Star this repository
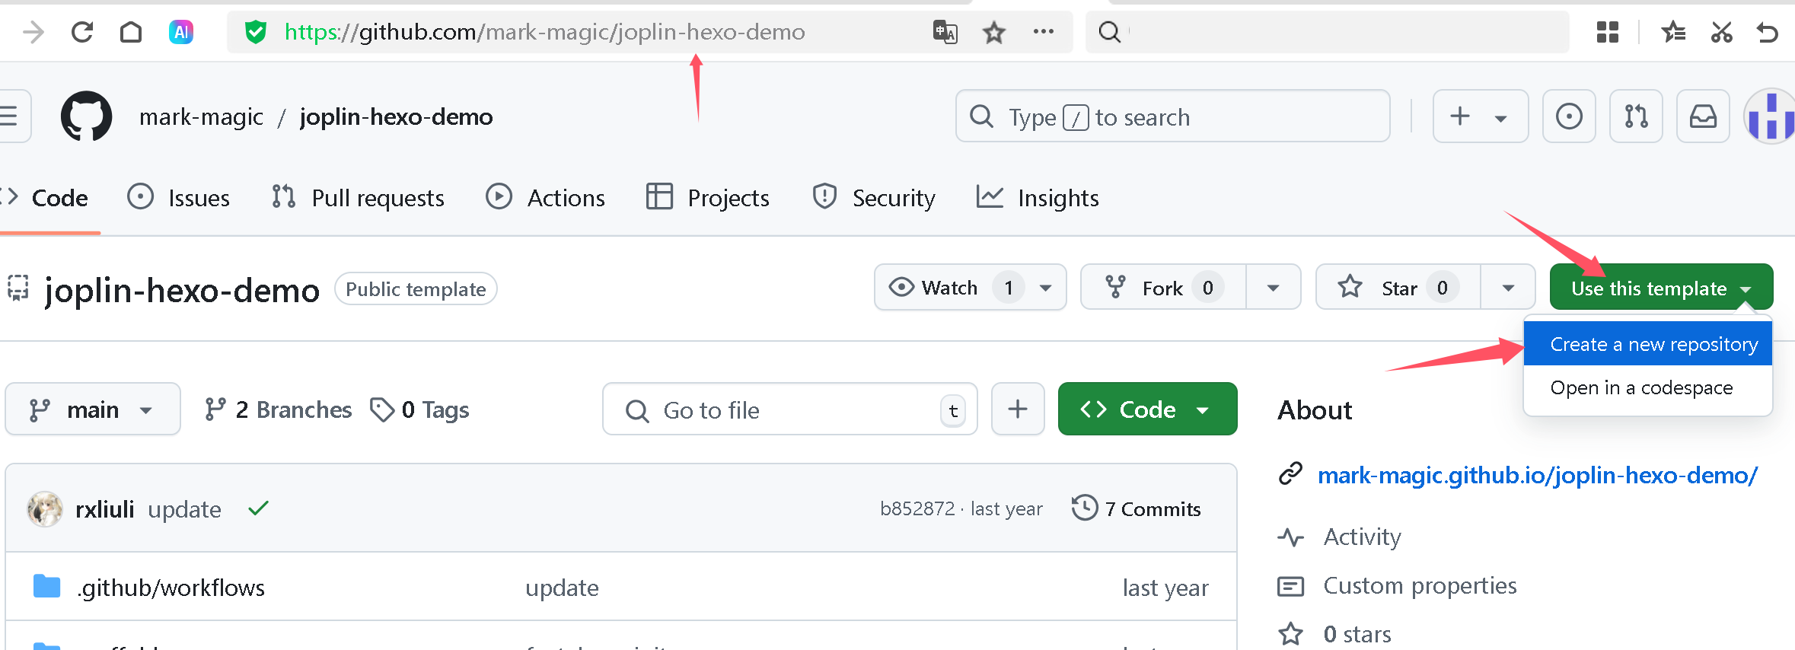 [x=1398, y=288]
